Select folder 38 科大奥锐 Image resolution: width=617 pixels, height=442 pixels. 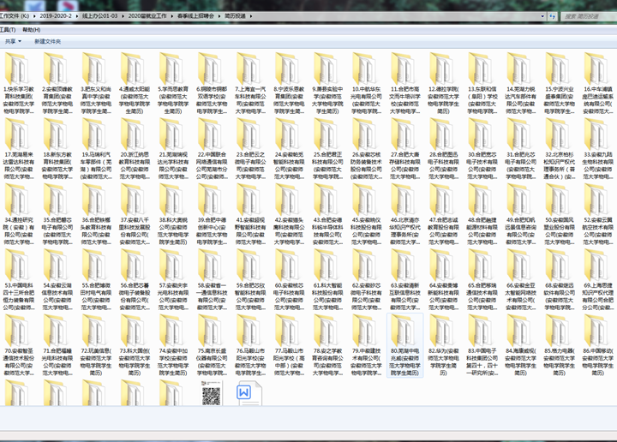[x=173, y=200]
